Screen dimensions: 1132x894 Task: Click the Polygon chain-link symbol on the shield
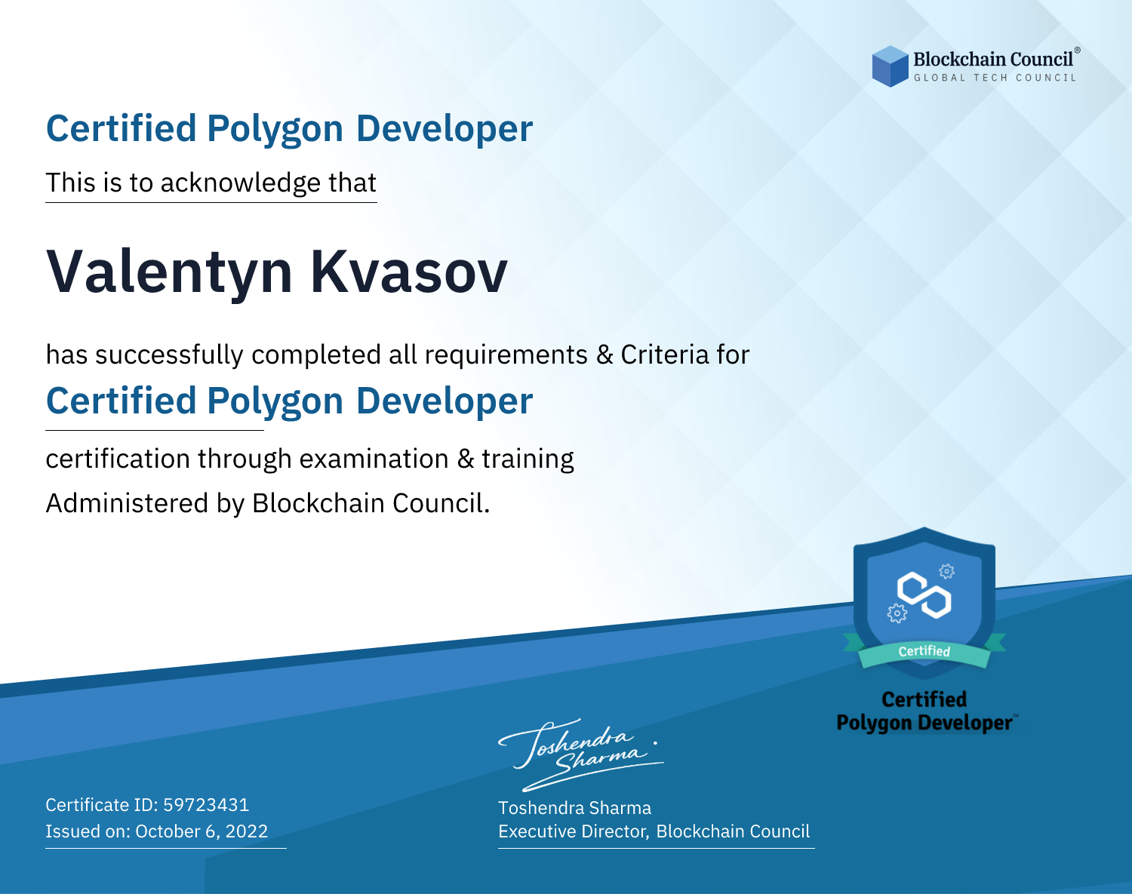click(924, 595)
